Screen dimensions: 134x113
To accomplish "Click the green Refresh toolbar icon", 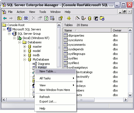I will pos(46,18).
